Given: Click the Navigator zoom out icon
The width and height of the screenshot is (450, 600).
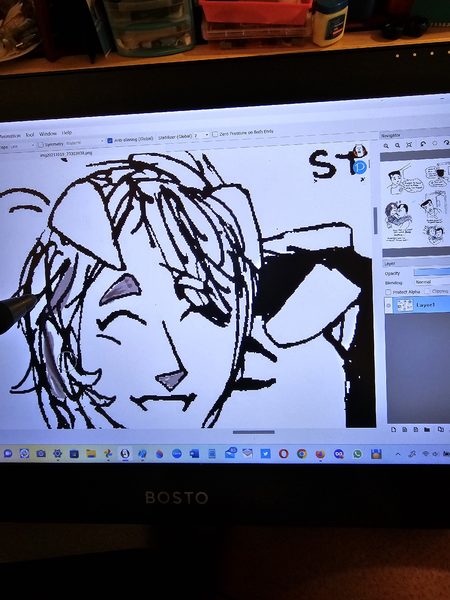Looking at the screenshot, I should (397, 145).
